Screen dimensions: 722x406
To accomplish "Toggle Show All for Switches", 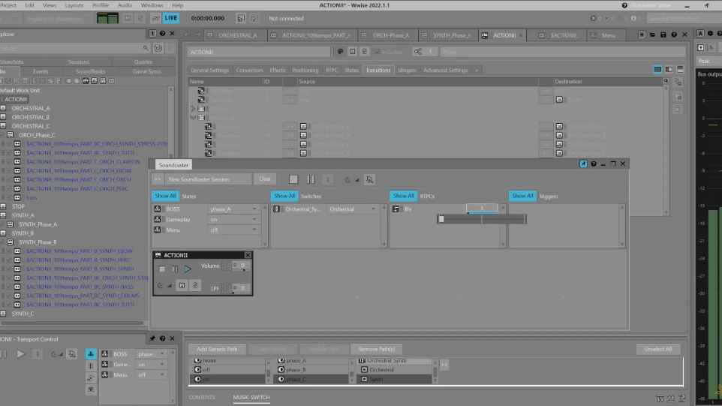I will pyautogui.click(x=284, y=196).
